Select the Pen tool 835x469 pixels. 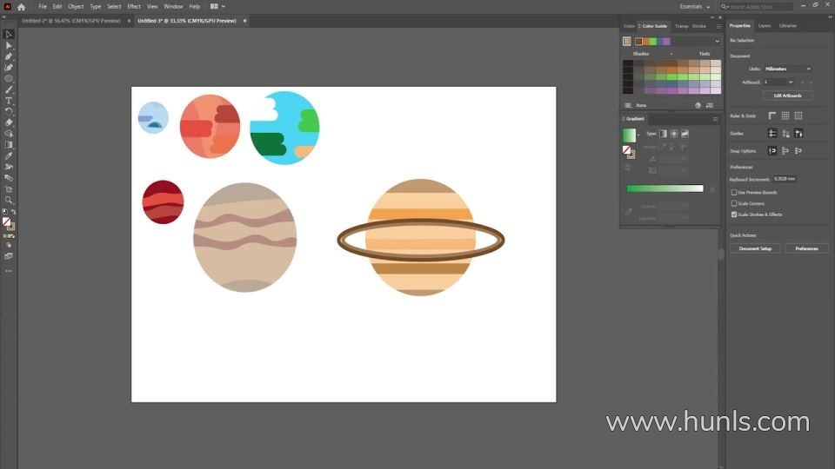[9, 56]
